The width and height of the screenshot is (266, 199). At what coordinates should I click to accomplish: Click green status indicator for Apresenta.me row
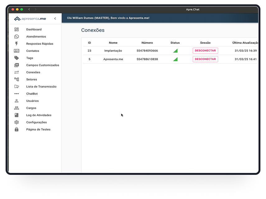(x=175, y=59)
